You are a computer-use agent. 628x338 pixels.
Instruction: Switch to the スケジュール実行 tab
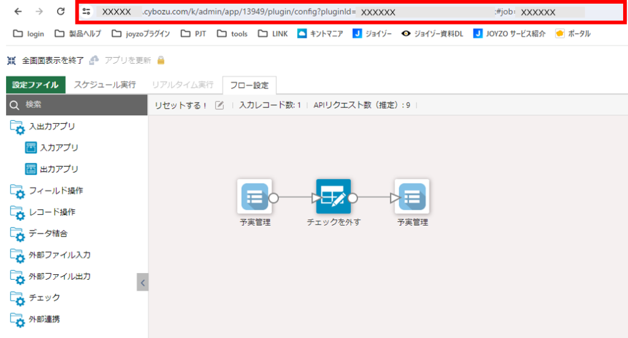[x=104, y=85]
